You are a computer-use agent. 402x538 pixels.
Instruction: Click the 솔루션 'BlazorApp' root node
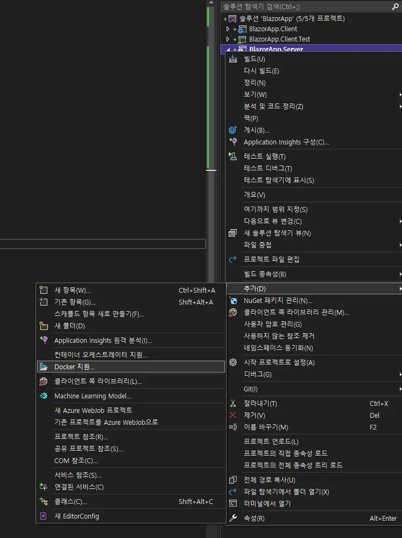(x=292, y=18)
